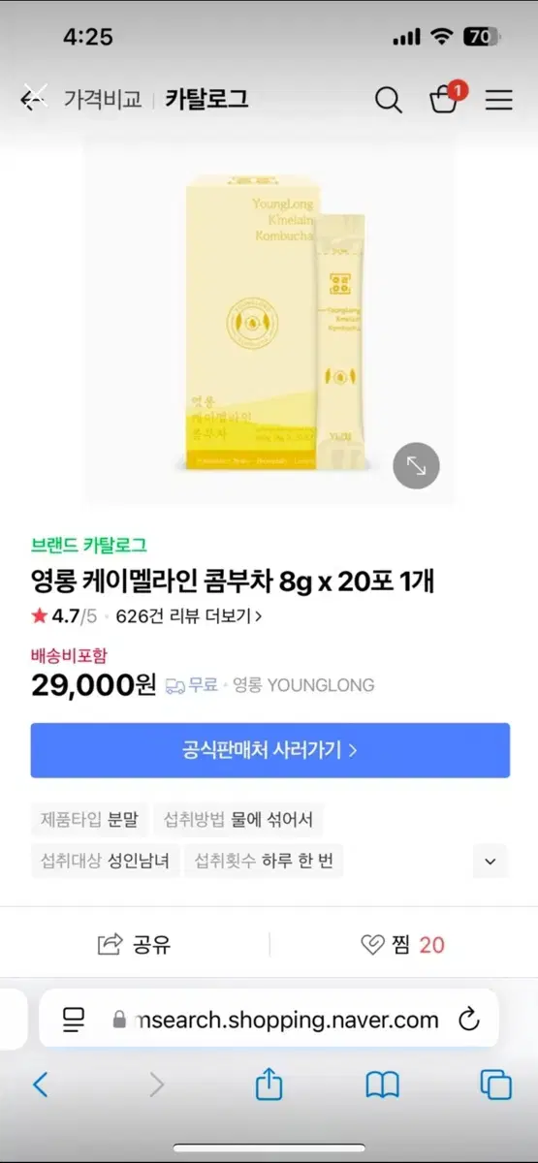The width and height of the screenshot is (538, 1163).
Task: Open 브랜드 카탈로그 link
Action: (x=89, y=546)
